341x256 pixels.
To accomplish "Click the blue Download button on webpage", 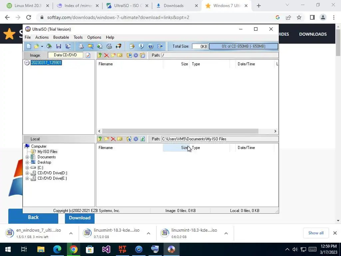I will click(80, 218).
